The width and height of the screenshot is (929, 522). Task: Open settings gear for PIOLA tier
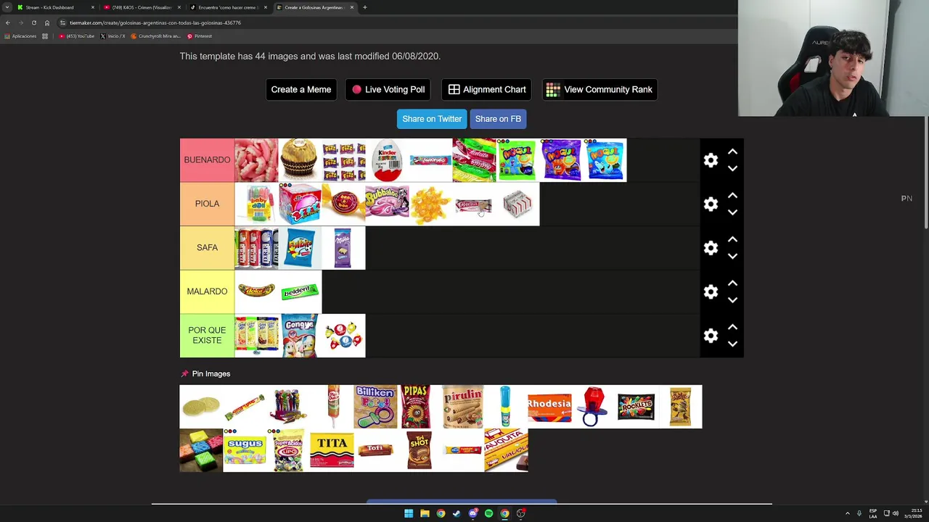click(711, 204)
